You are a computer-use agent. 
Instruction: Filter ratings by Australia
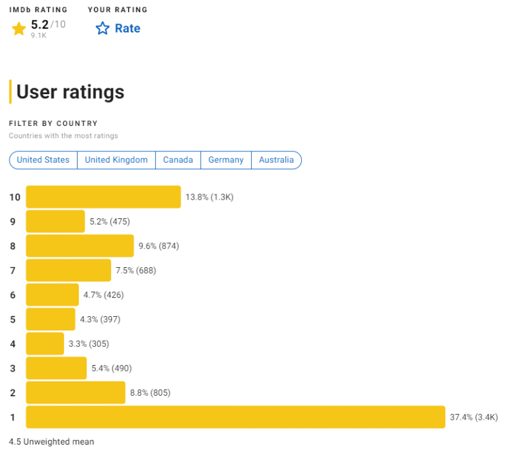click(276, 160)
